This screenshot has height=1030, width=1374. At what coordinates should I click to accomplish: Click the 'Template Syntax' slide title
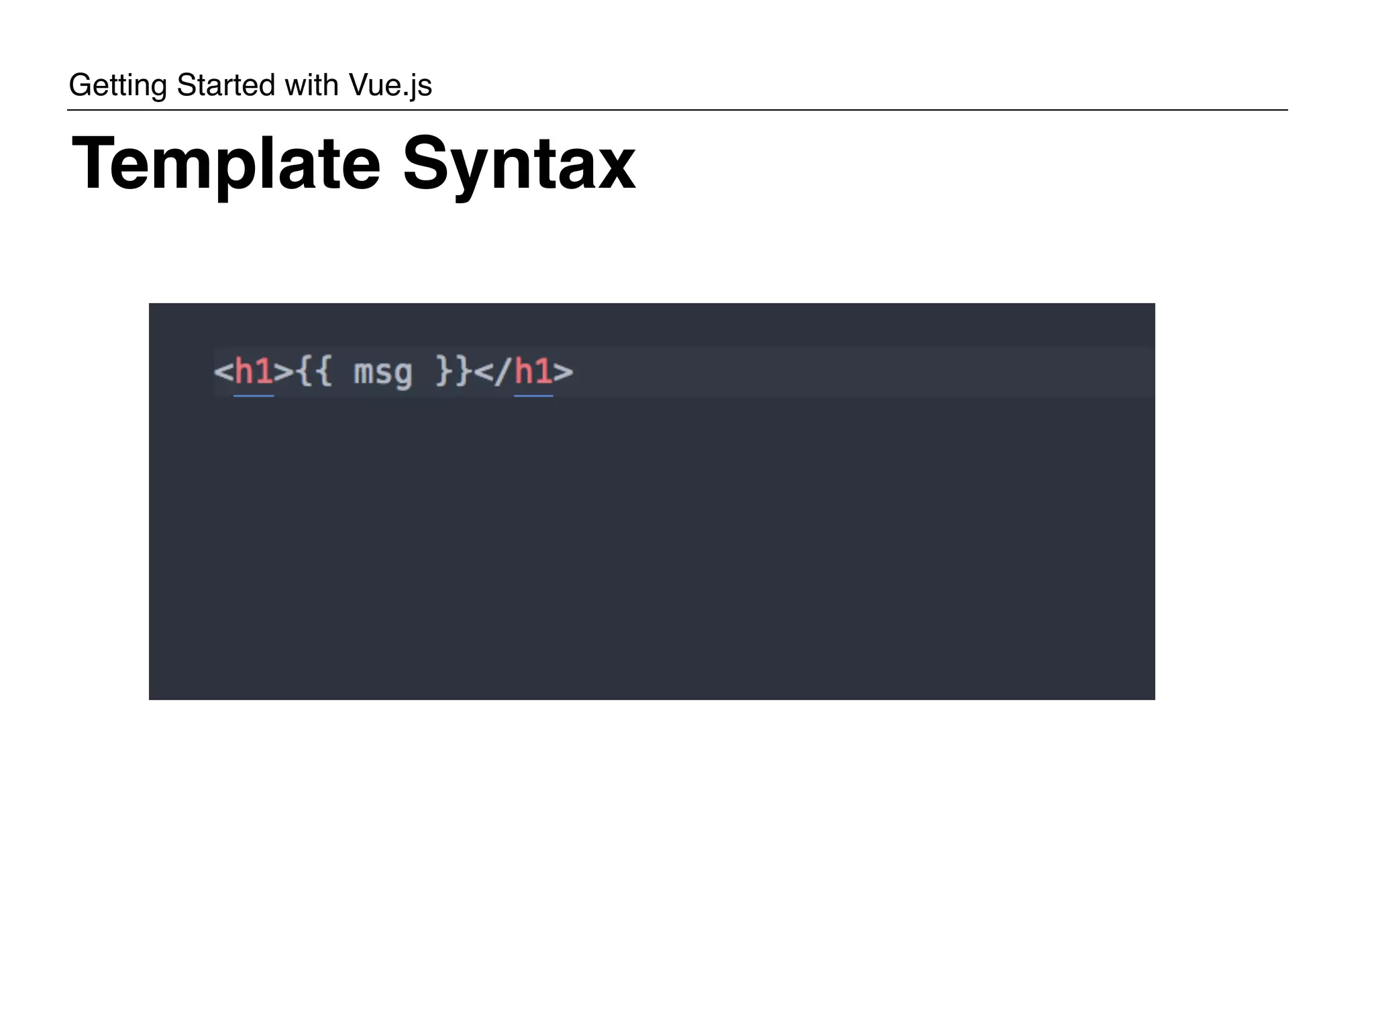point(353,164)
